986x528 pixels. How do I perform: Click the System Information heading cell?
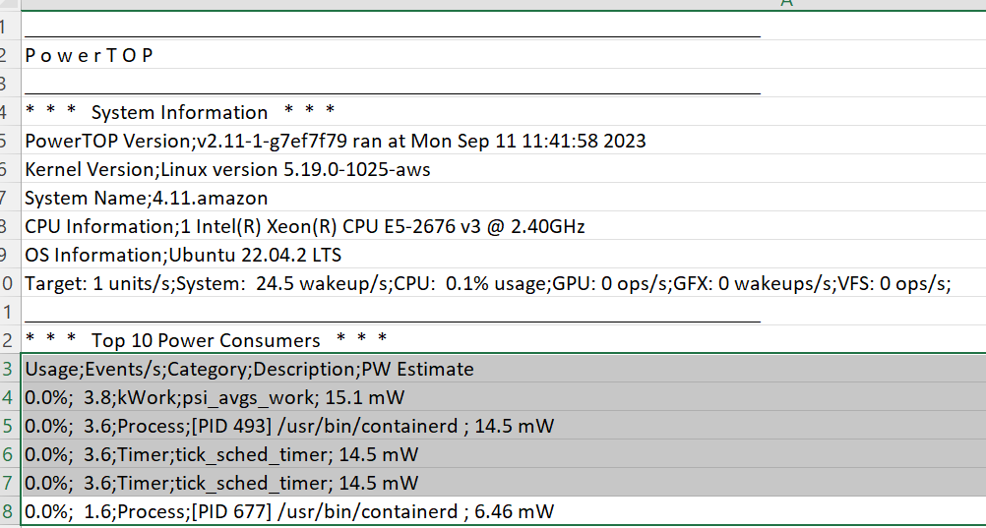[x=180, y=112]
